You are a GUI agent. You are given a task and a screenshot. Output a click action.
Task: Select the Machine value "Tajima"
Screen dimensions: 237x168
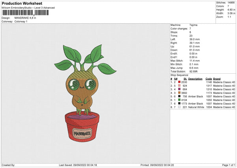[x=193, y=25]
